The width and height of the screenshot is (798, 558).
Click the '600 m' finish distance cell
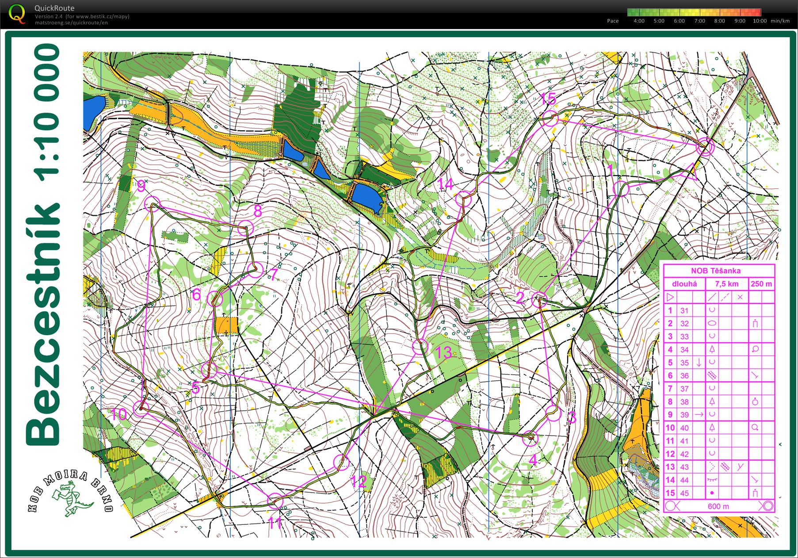[x=718, y=506]
